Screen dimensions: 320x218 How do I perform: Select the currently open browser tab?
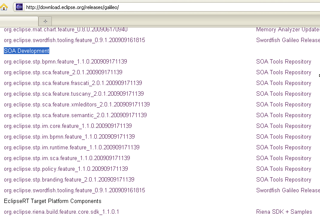click(x=19, y=21)
